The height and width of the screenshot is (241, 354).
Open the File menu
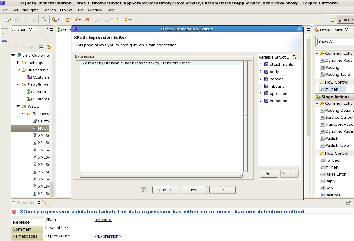pos(4,10)
